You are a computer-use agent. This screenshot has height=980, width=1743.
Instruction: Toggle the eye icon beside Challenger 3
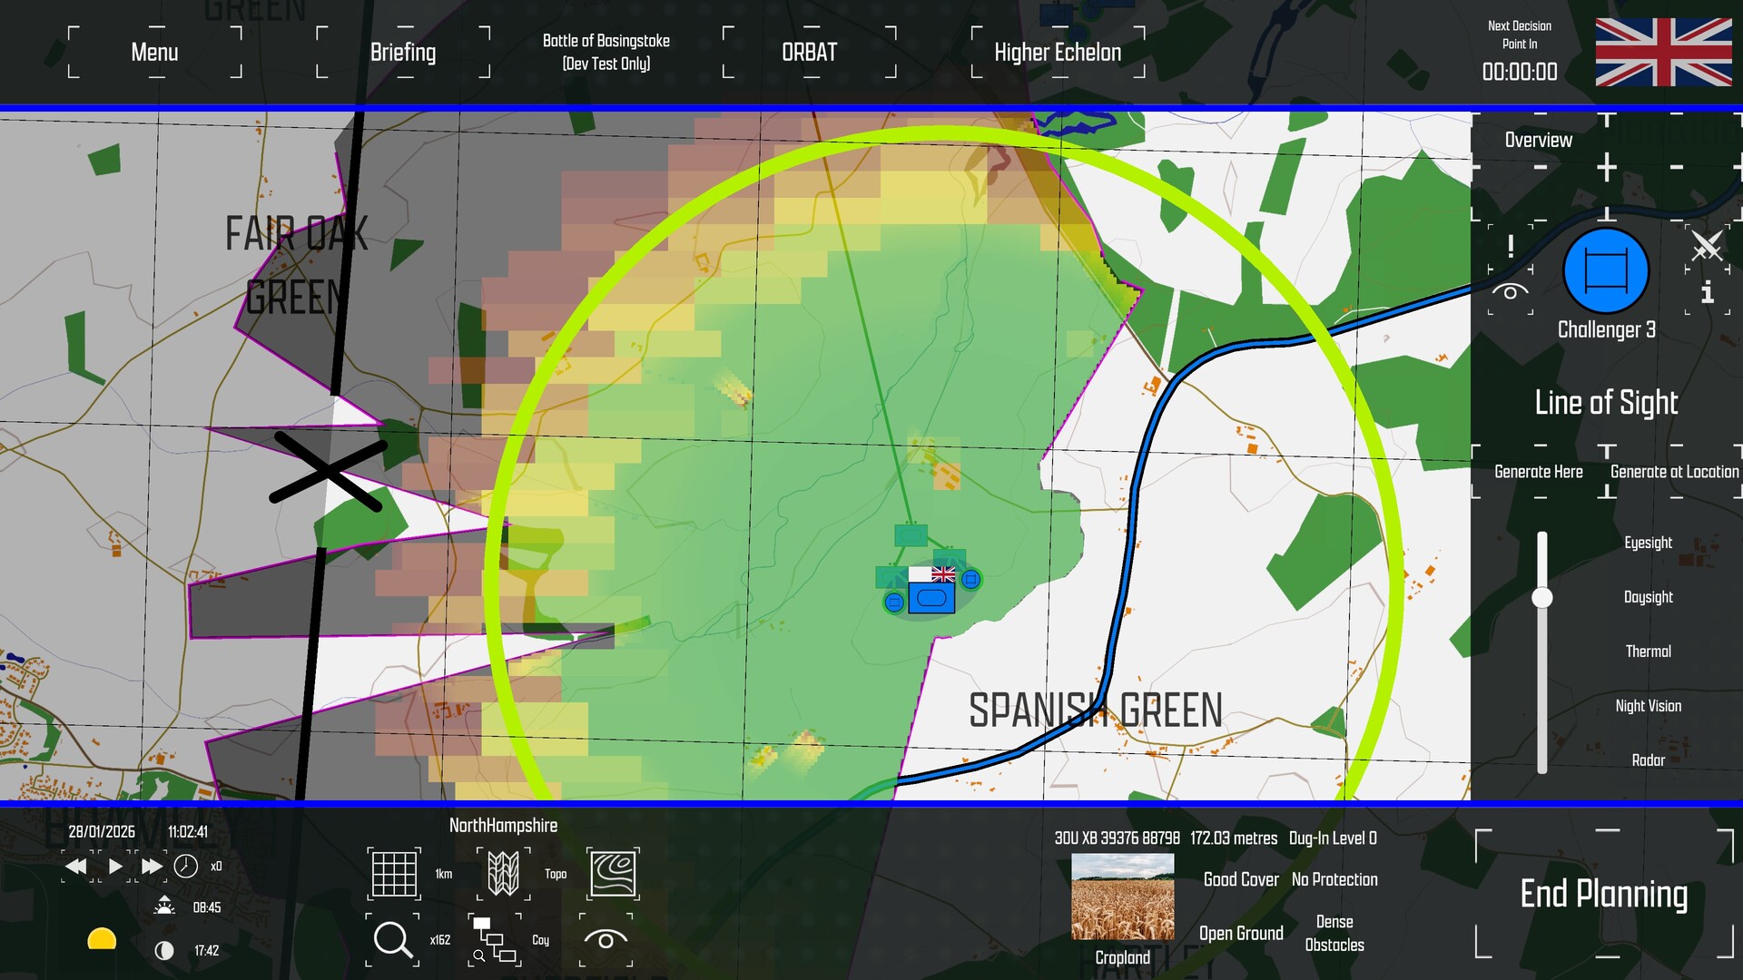pyautogui.click(x=1511, y=291)
